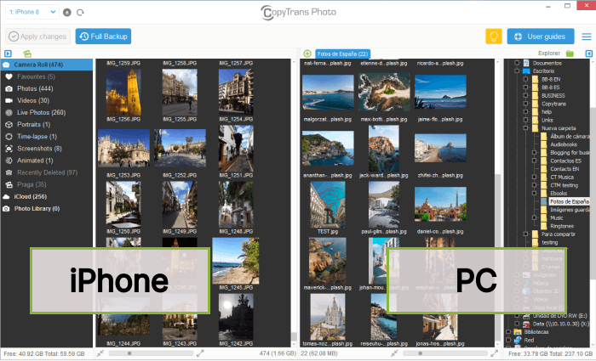
Task: Select the testing folder in tree
Action: tap(550, 242)
